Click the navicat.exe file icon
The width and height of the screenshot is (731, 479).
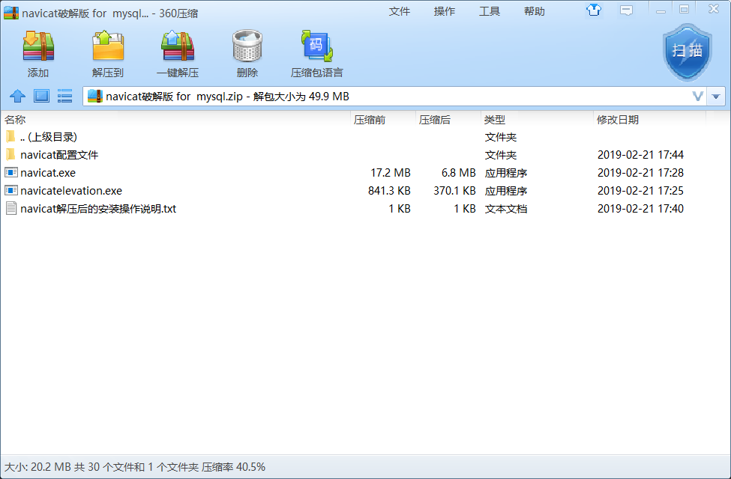point(11,173)
